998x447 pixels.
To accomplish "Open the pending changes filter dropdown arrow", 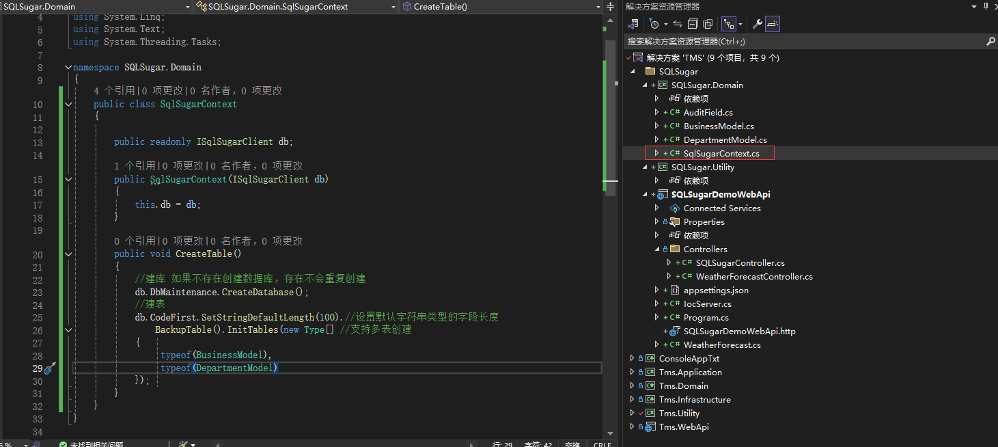I will pos(665,25).
